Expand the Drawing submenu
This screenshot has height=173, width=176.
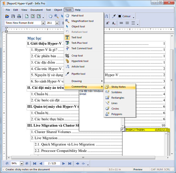84,81
